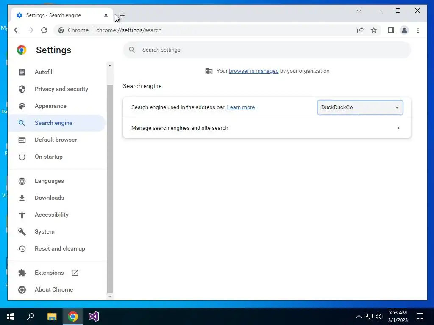
Task: Bookmark this tab with the star
Action: click(374, 30)
